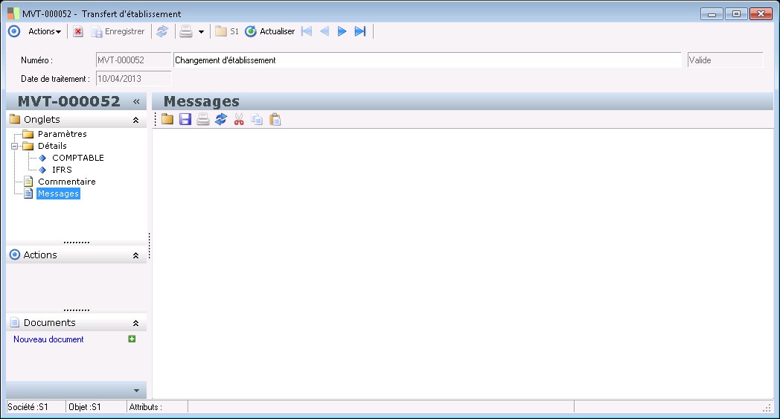Click the blue circle icon in the Actions section header
The width and height of the screenshot is (780, 419).
tap(15, 255)
